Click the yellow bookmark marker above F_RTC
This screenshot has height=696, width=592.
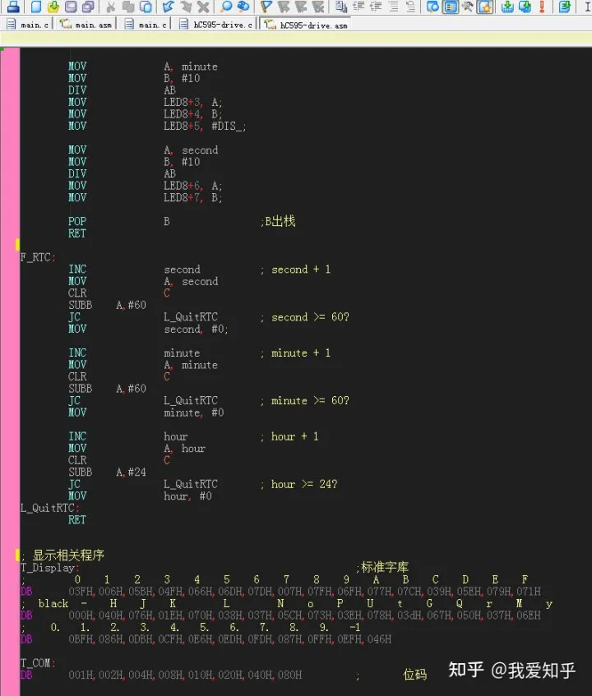pos(17,244)
